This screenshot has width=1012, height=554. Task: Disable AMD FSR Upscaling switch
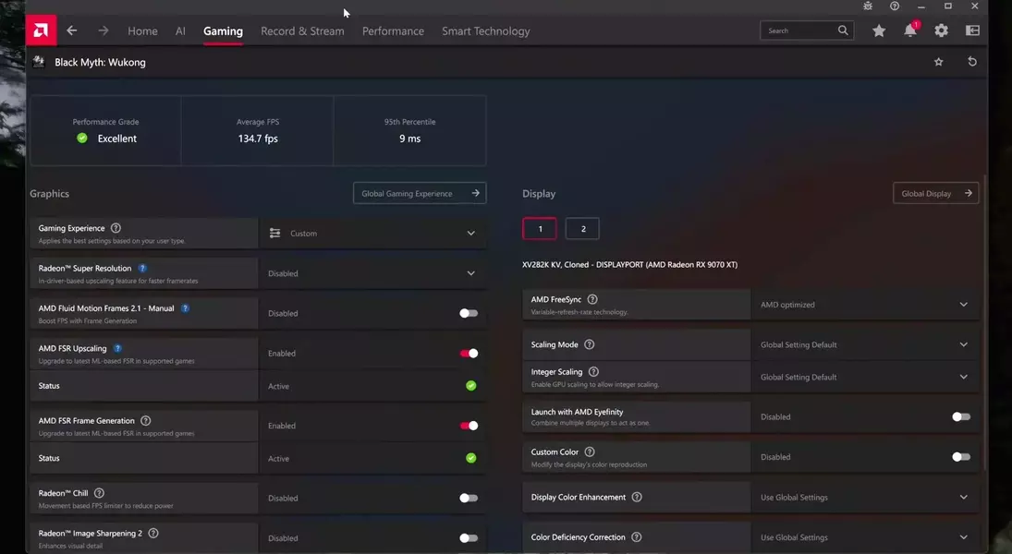pos(469,353)
